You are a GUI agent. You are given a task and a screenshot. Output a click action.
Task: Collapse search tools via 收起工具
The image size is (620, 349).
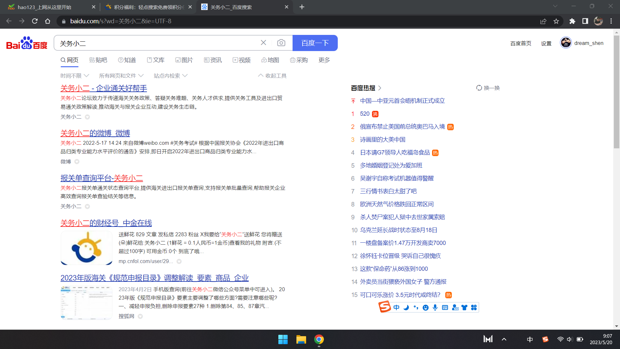(x=272, y=76)
